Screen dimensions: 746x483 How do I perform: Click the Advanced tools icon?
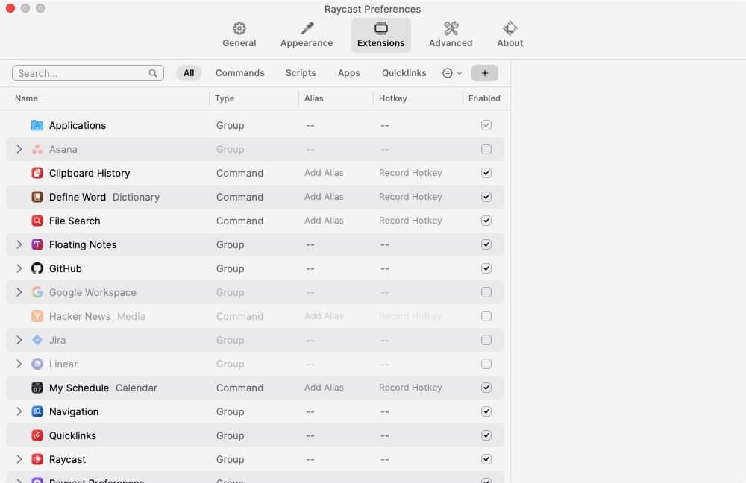pos(451,28)
